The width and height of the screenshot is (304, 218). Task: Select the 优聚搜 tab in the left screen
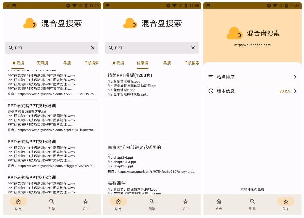[x=42, y=63]
